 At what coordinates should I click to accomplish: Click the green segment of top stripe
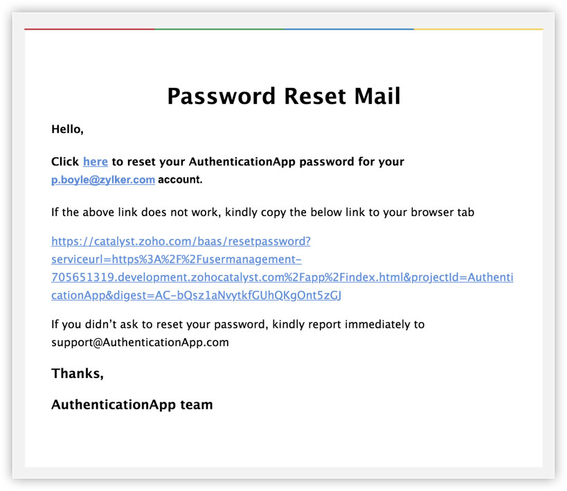(x=219, y=29)
